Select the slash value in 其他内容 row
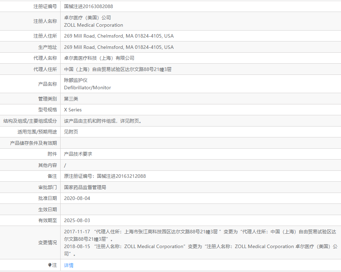Viewport: 341px width, 272px height. (x=65, y=166)
